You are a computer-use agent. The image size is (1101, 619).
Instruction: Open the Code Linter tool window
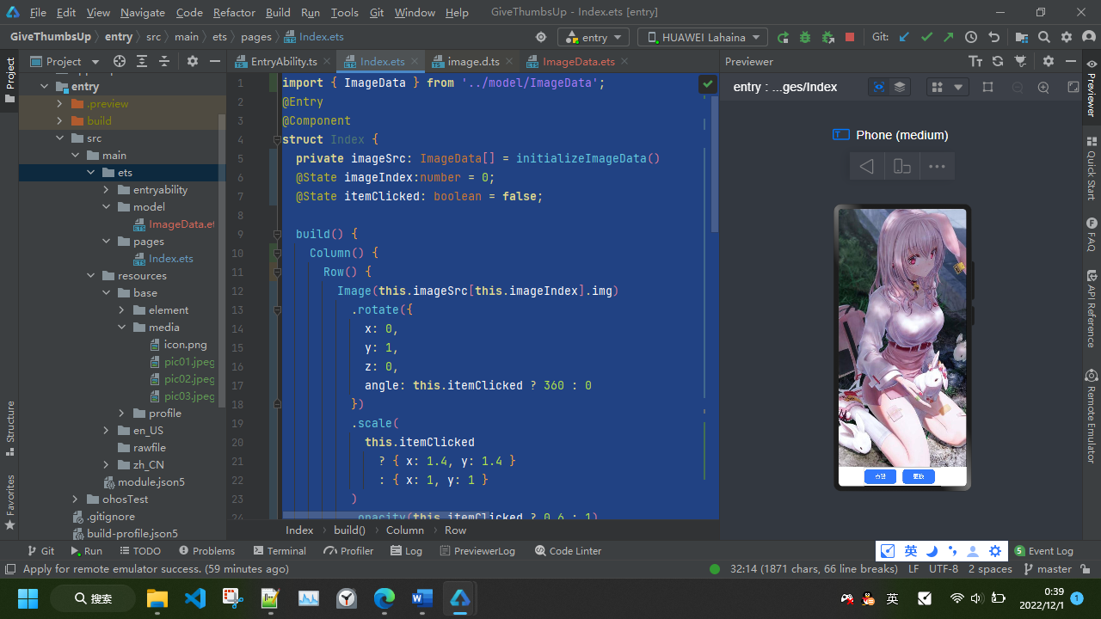point(568,550)
